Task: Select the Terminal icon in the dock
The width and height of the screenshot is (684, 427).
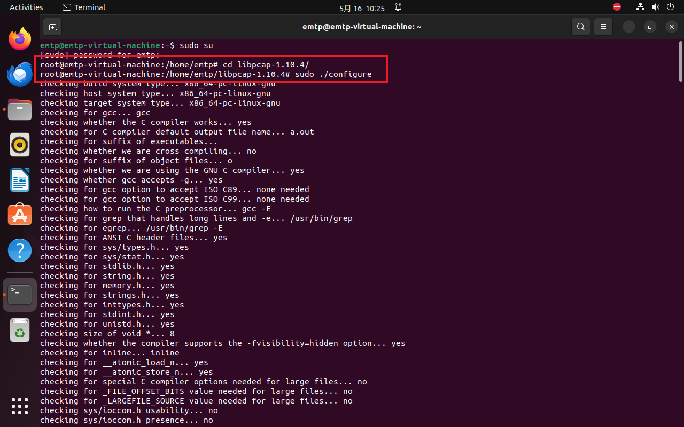Action: point(19,294)
